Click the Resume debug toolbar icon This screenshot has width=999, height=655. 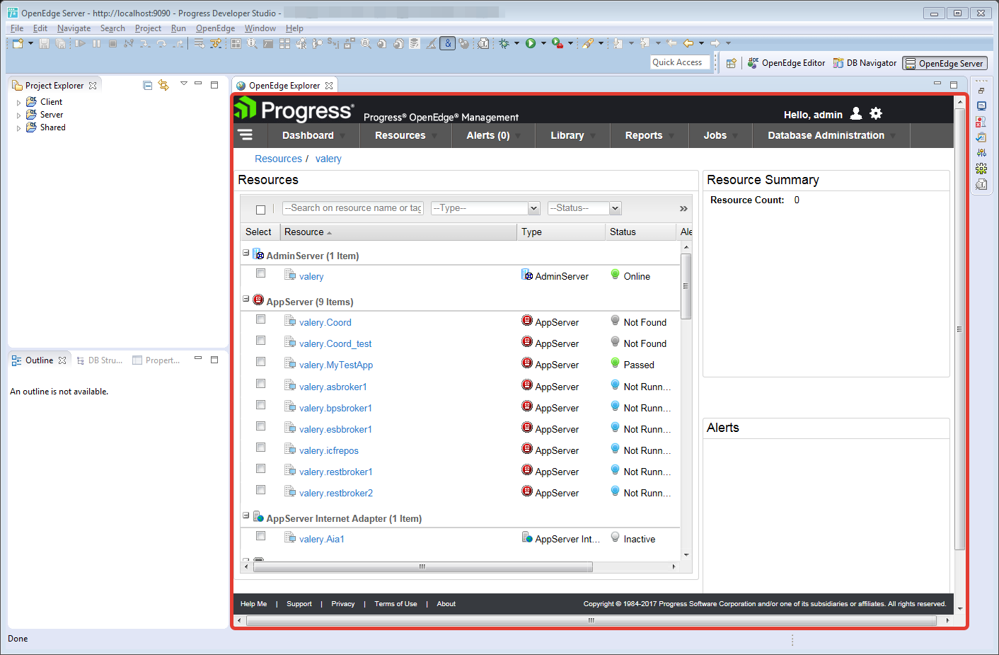tap(80, 44)
